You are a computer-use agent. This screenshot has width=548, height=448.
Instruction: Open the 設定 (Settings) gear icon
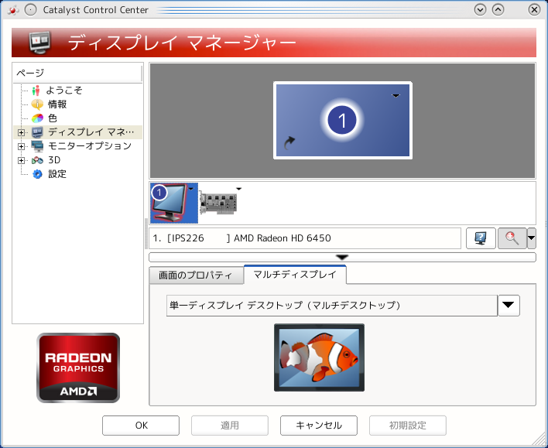(x=37, y=174)
